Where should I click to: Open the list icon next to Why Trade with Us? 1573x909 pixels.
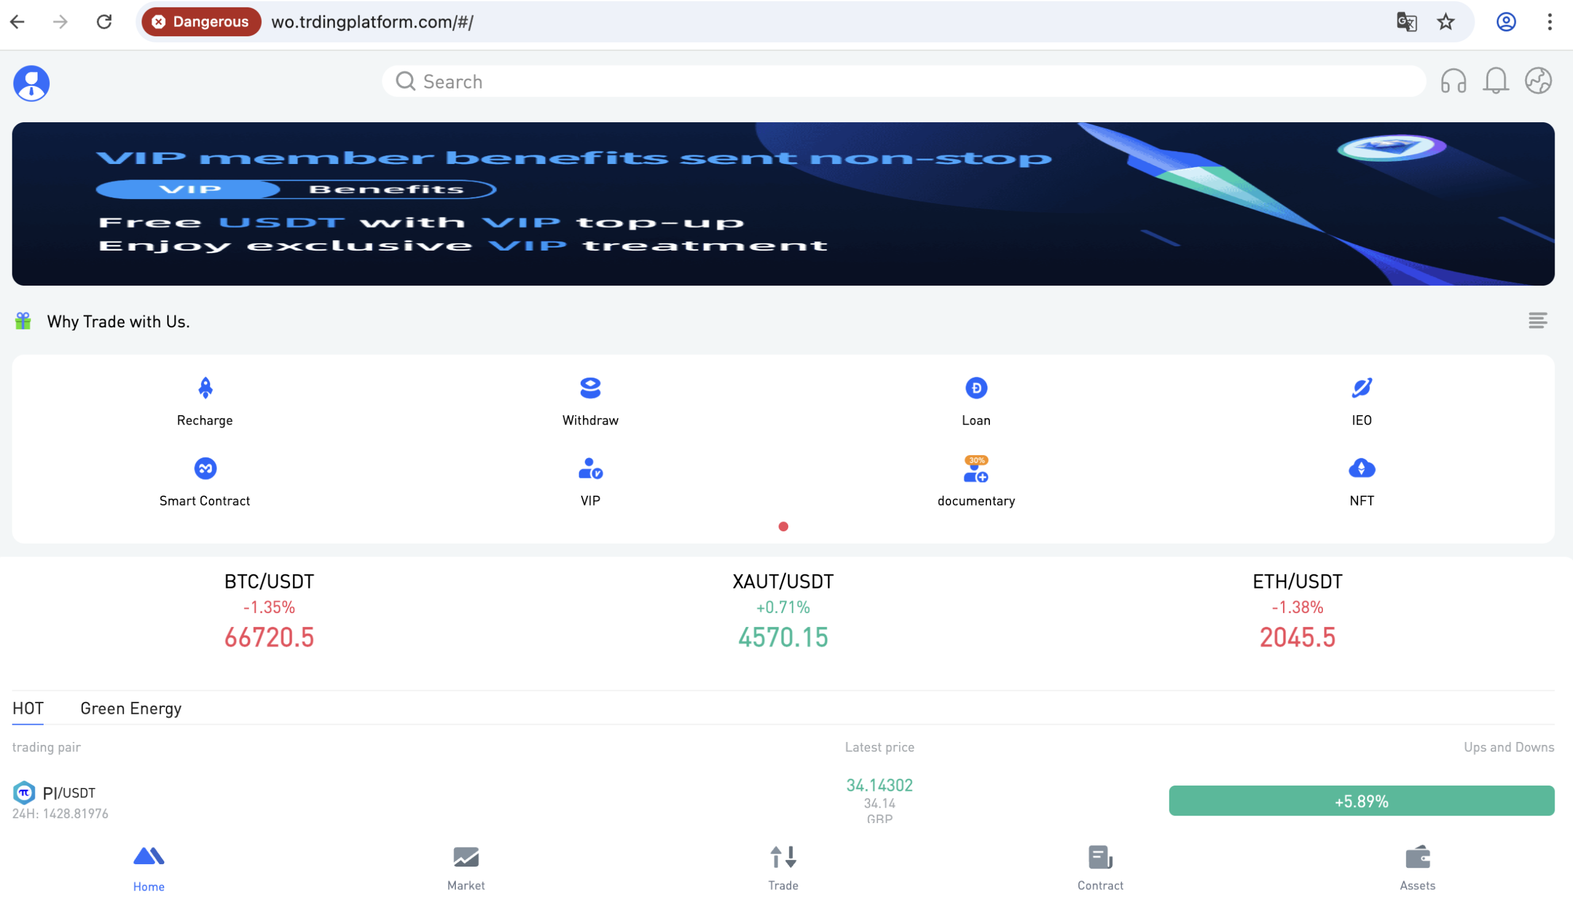(x=1538, y=321)
